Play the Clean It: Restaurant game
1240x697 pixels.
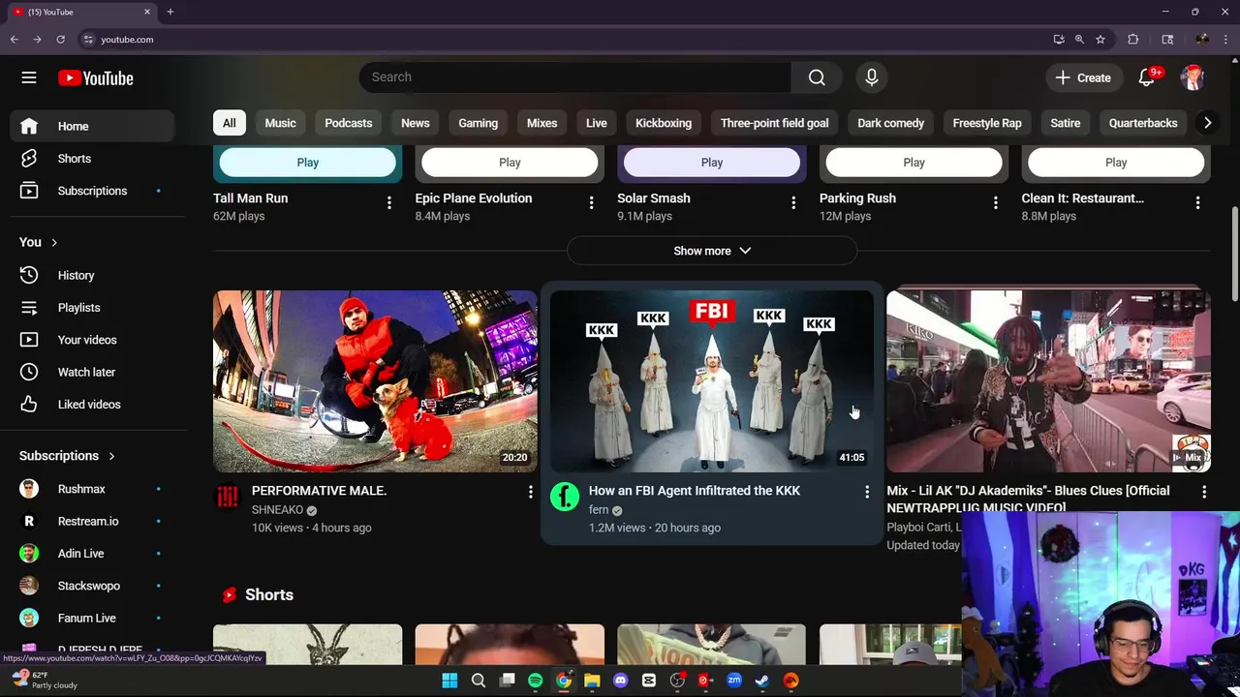[1116, 163]
